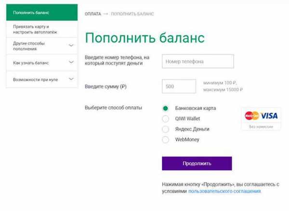Expand the Возможности при нуле section
This screenshot has width=289, height=211.
coord(71,79)
